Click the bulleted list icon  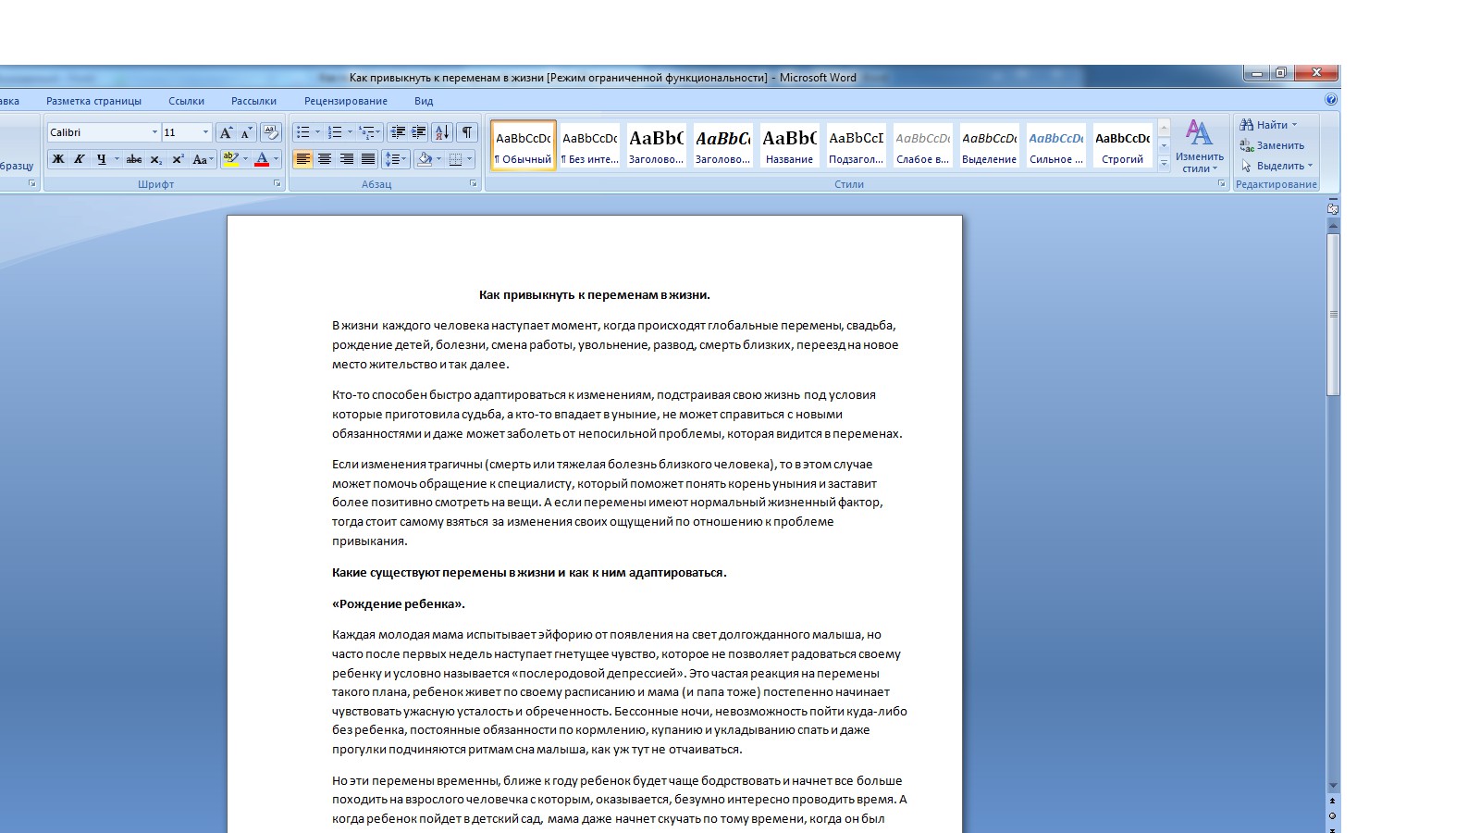(302, 132)
